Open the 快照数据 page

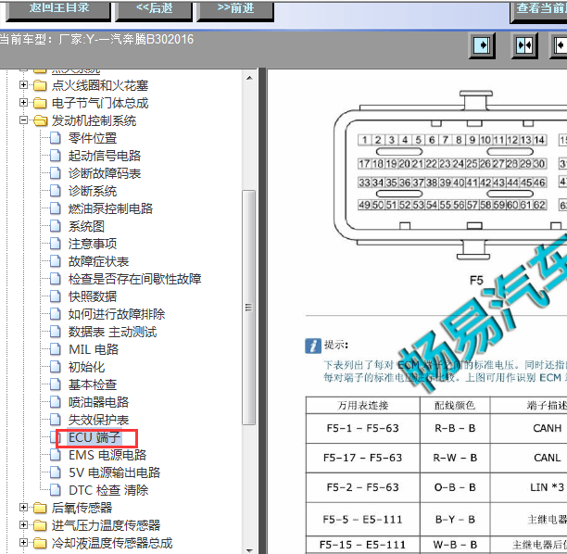click(93, 296)
